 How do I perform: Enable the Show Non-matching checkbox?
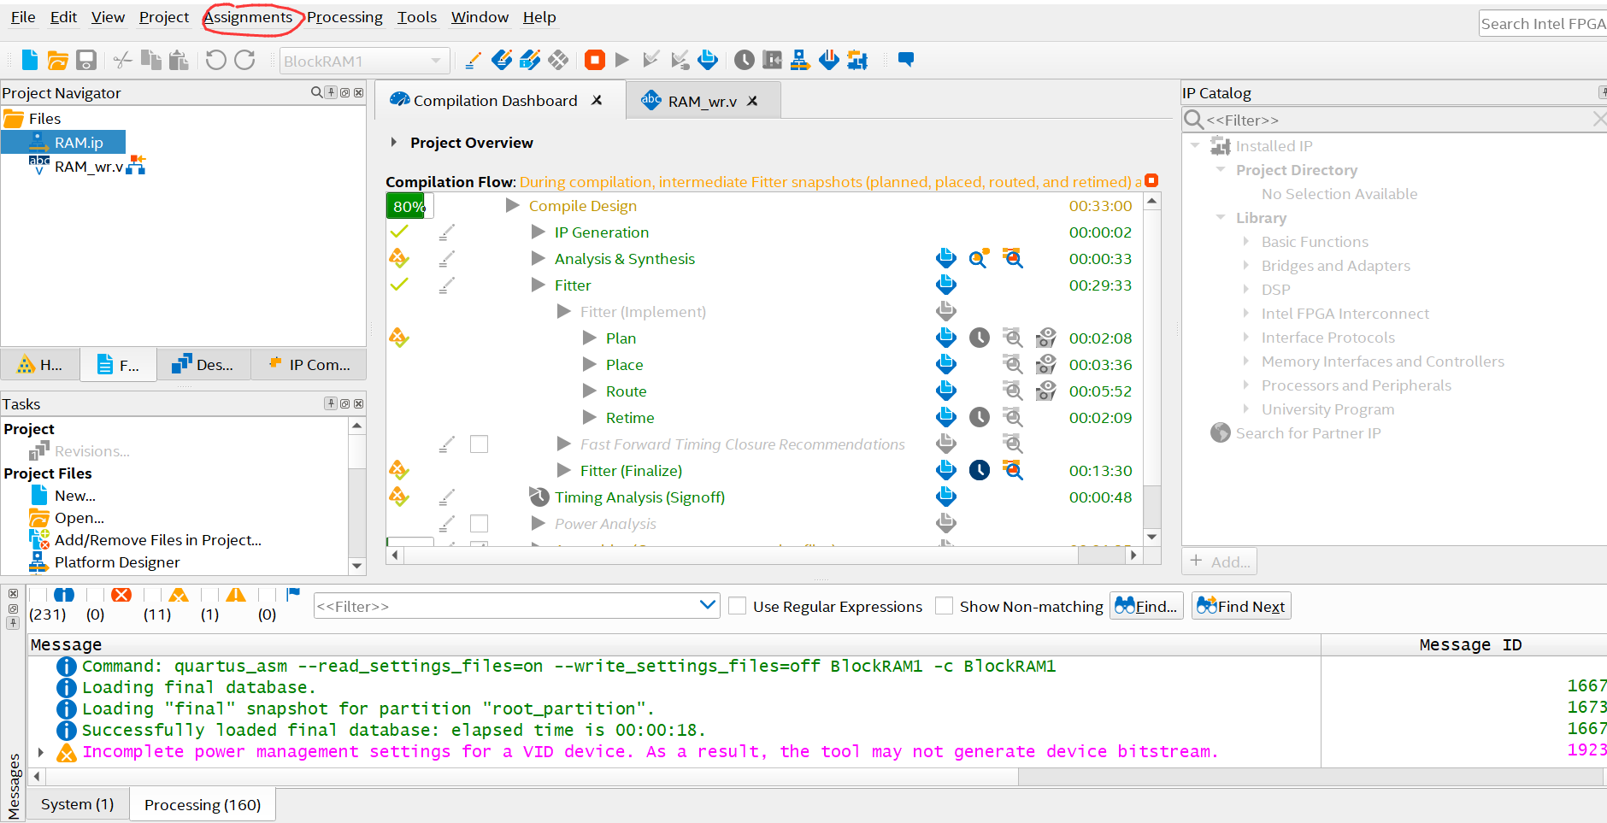click(x=944, y=606)
